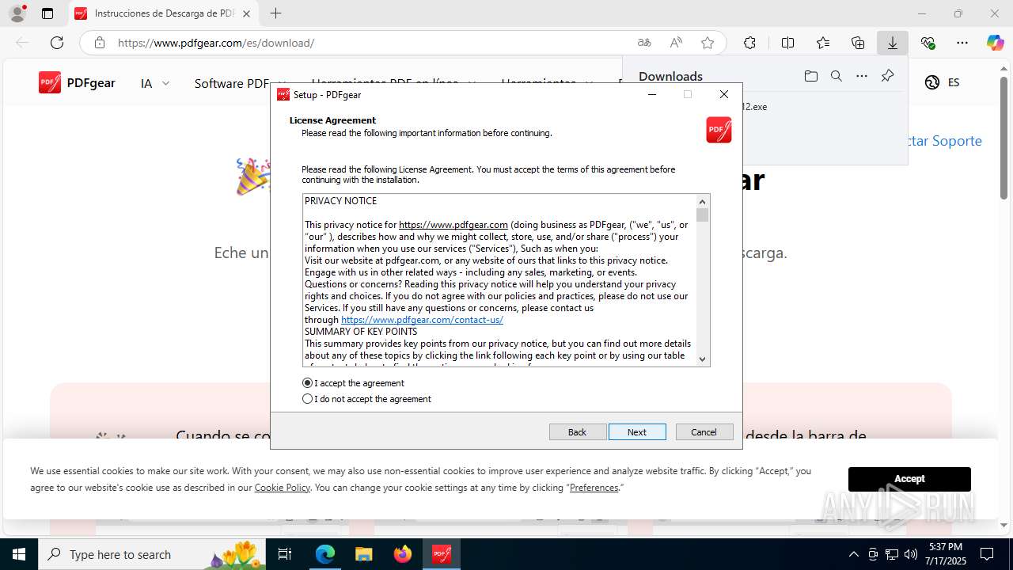Open browser Collections
The image size is (1013, 570).
tap(858, 43)
